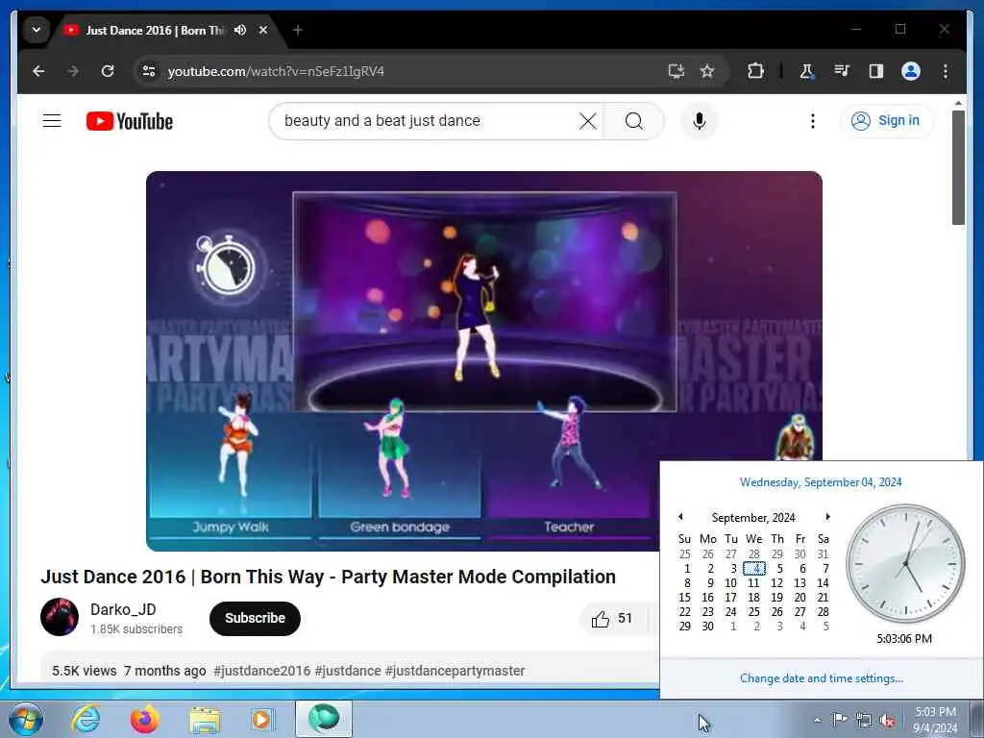Open Darko_JD channel avatar
Image resolution: width=984 pixels, height=738 pixels.
point(60,617)
